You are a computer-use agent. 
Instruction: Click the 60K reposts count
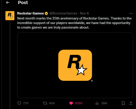[52, 103]
